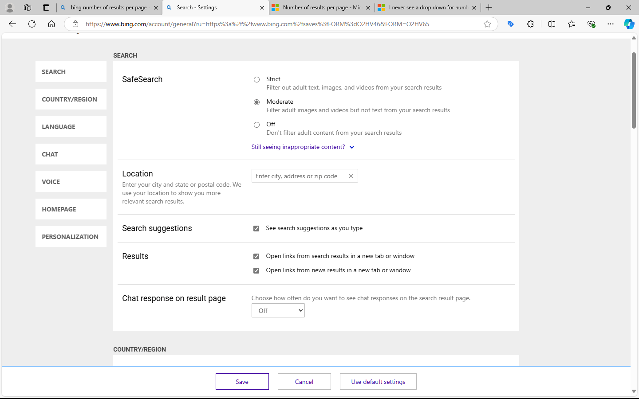Screen dimensions: 639x399
Task: Open the Favorites star-list icon
Action: pyautogui.click(x=572, y=24)
